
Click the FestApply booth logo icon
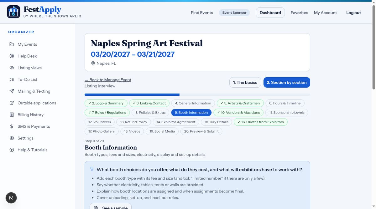pos(13,12)
